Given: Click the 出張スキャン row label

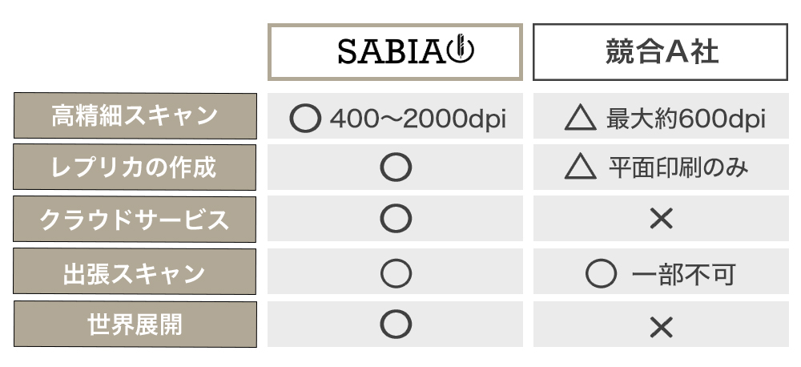Looking at the screenshot, I should click(x=135, y=273).
